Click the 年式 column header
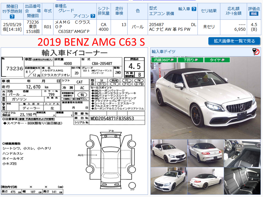The image size is (263, 197). (48, 11)
